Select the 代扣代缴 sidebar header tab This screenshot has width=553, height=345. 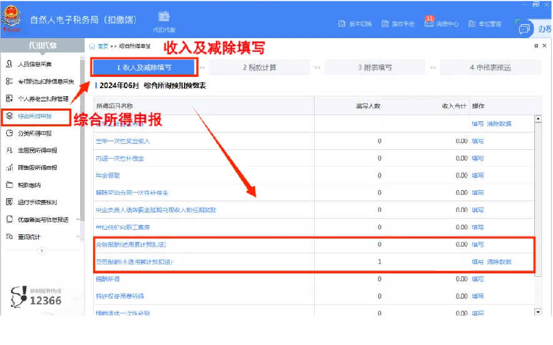(x=43, y=46)
